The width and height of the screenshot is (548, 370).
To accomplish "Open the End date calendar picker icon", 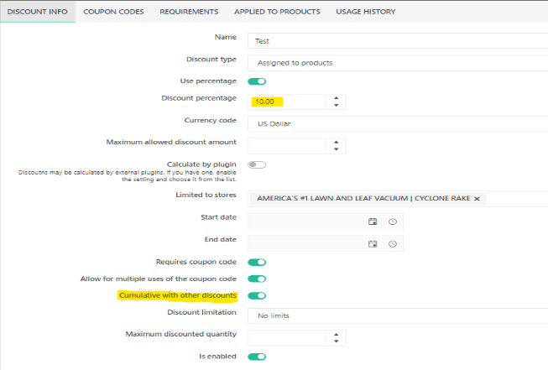I will (373, 243).
